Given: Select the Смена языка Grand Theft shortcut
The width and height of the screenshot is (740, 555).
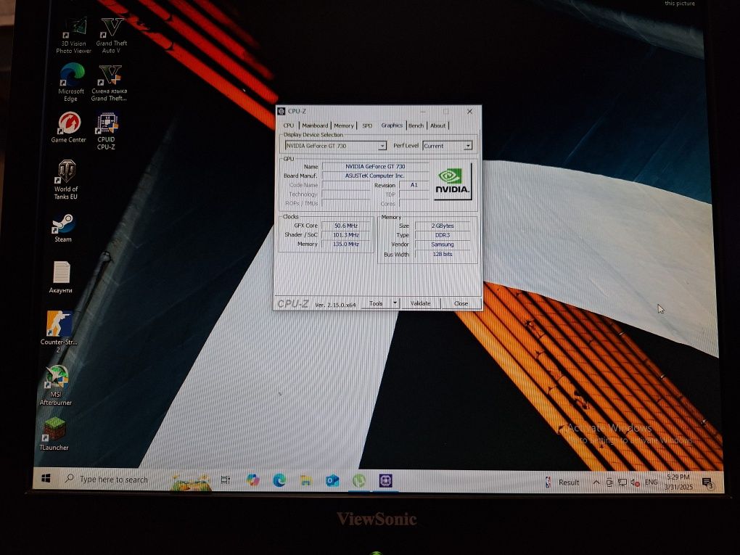Looking at the screenshot, I should (110, 83).
